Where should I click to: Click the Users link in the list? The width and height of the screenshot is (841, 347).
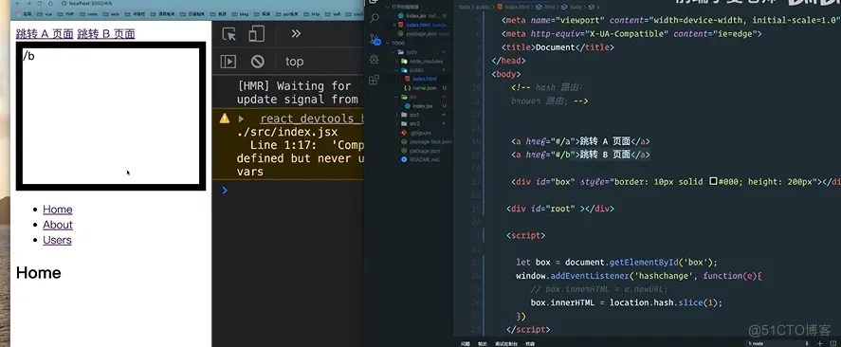click(57, 240)
